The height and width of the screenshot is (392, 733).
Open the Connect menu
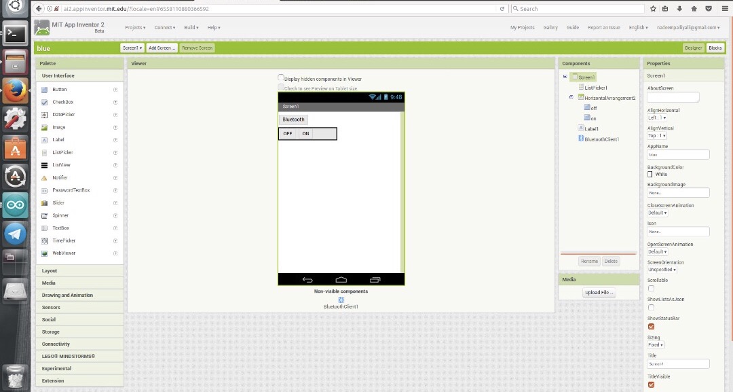[164, 28]
